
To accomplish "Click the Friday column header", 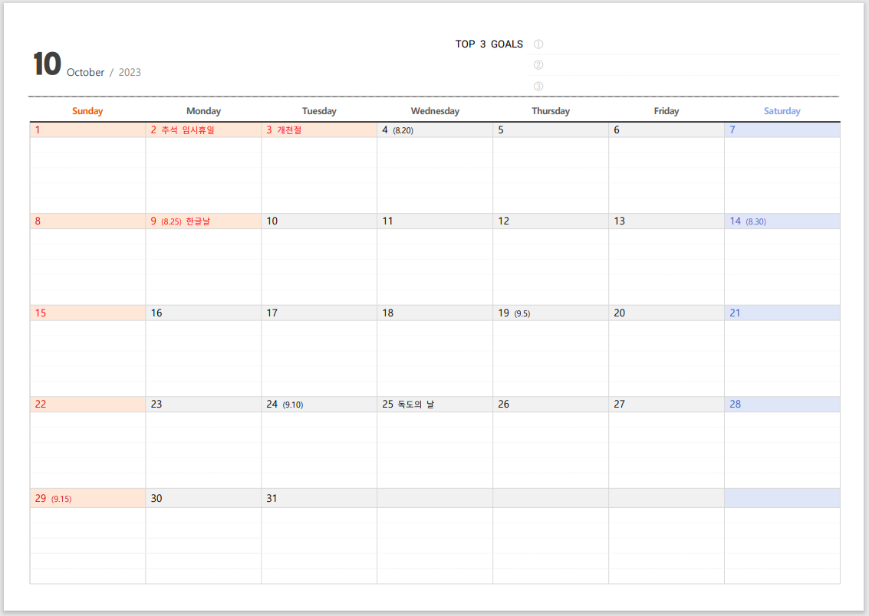I will coord(667,110).
